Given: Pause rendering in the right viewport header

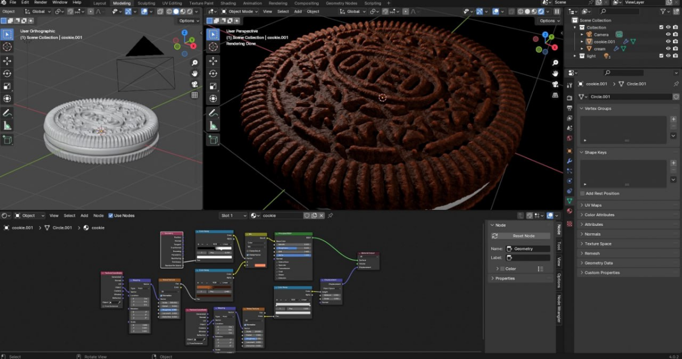Looking at the screenshot, I should [557, 12].
